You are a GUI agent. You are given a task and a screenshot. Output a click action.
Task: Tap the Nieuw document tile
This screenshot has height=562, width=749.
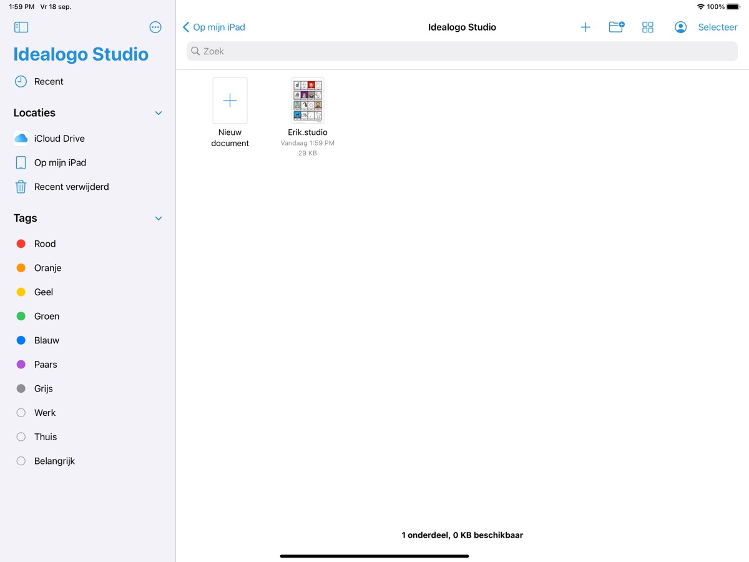coord(230,101)
